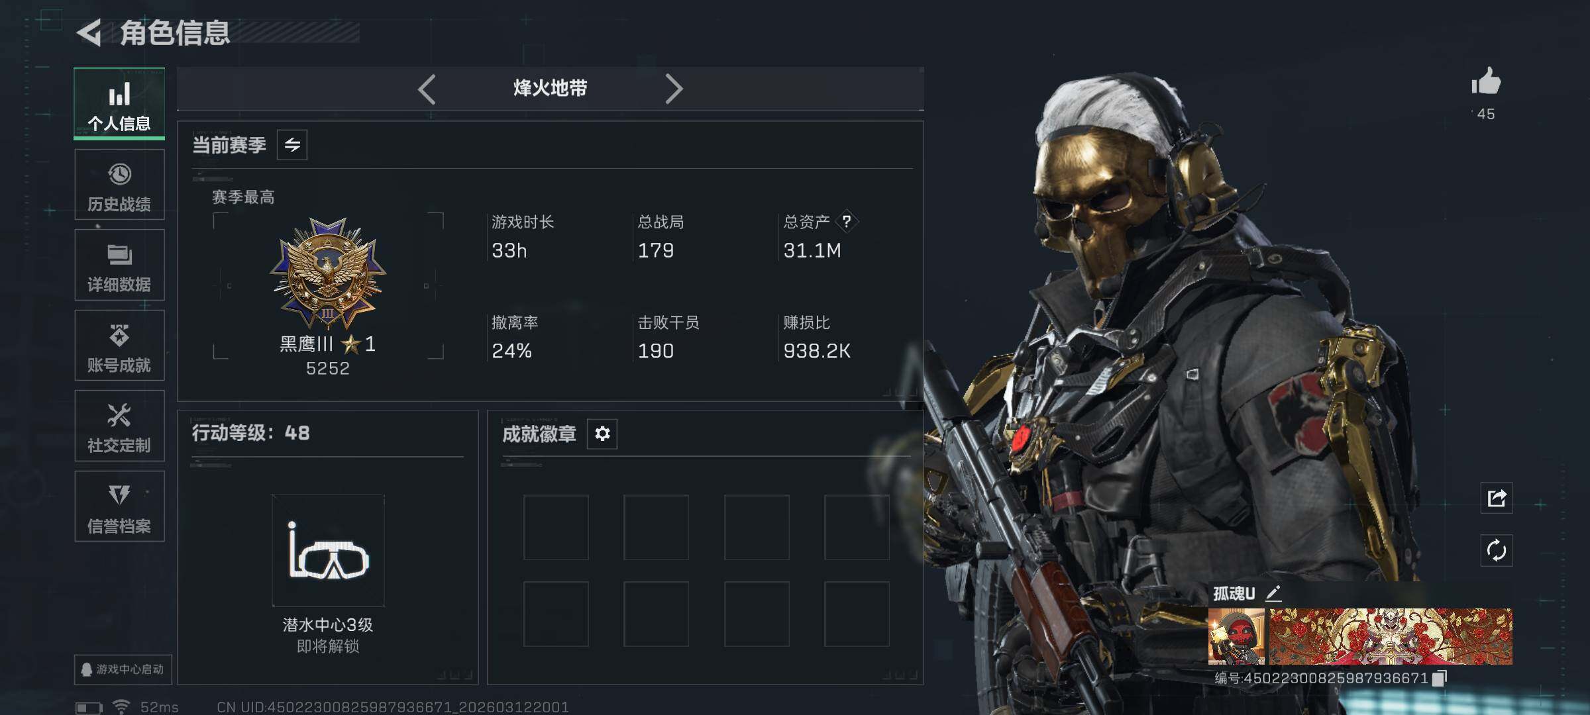Open the 详细数据 tab
This screenshot has width=1590, height=715.
pos(119,265)
